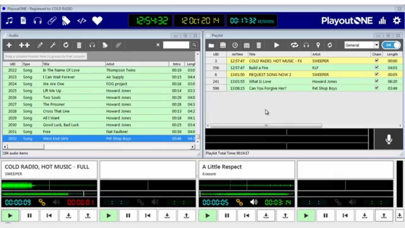Pause the A Little Respect player
Screen dimensions: 405x228
(x=227, y=216)
